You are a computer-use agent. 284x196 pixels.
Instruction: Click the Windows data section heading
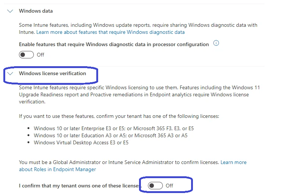[36, 11]
